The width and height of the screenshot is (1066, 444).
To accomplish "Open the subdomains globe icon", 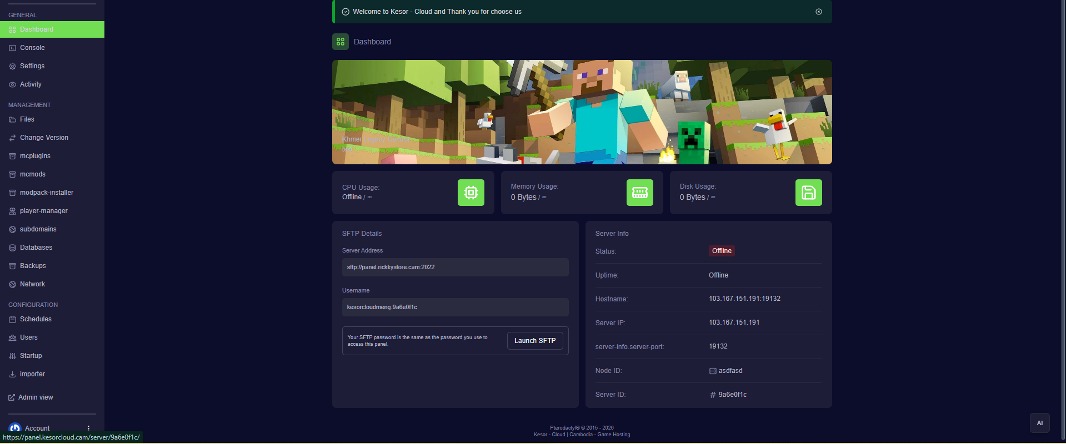I will click(x=12, y=230).
